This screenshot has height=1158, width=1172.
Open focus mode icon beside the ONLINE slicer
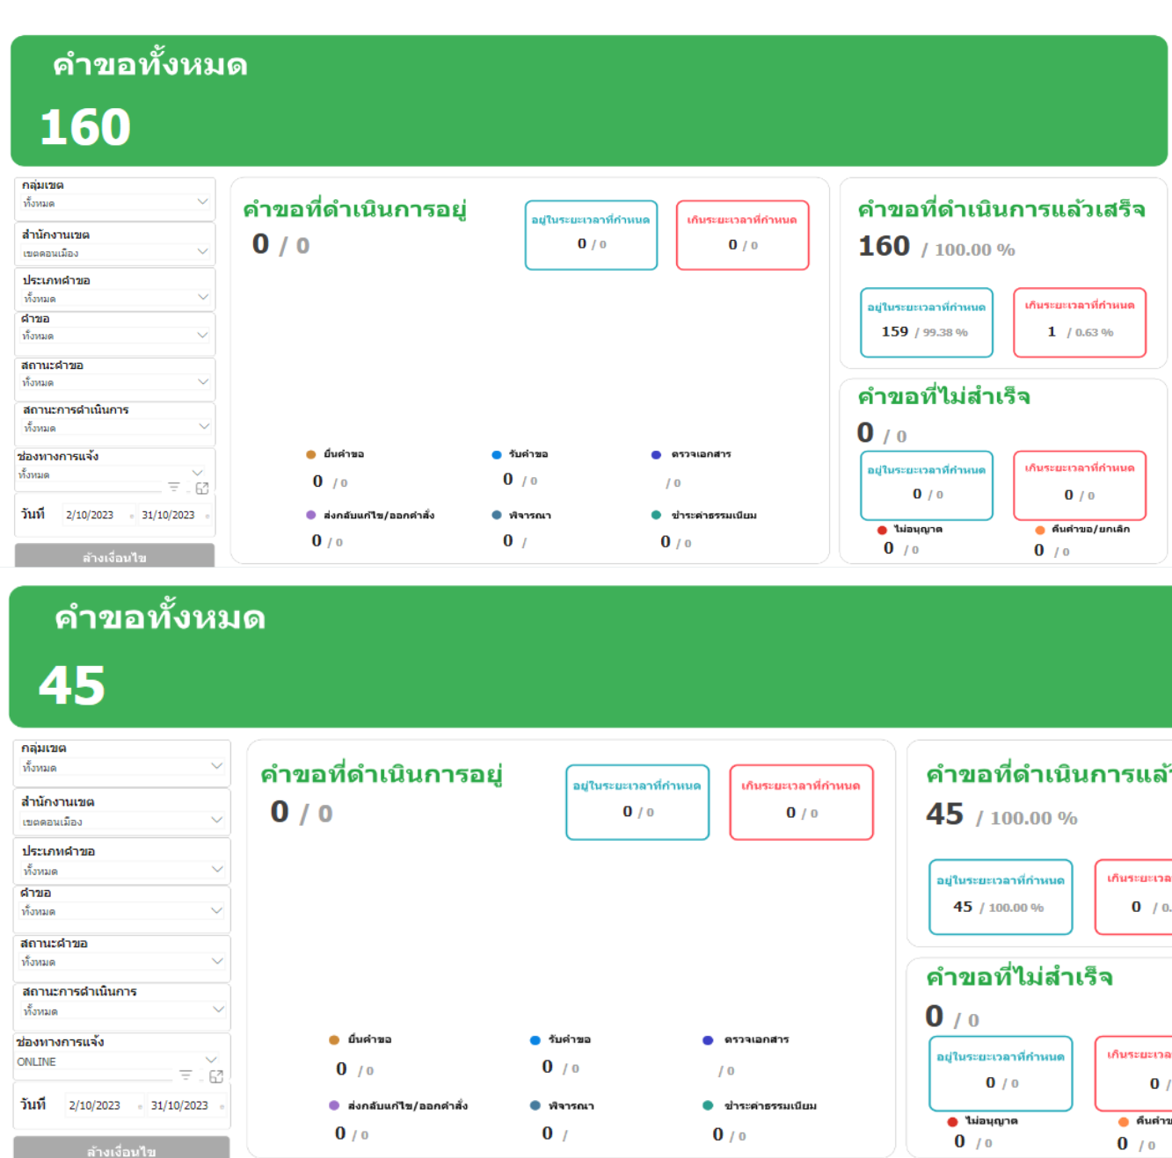(x=216, y=1075)
